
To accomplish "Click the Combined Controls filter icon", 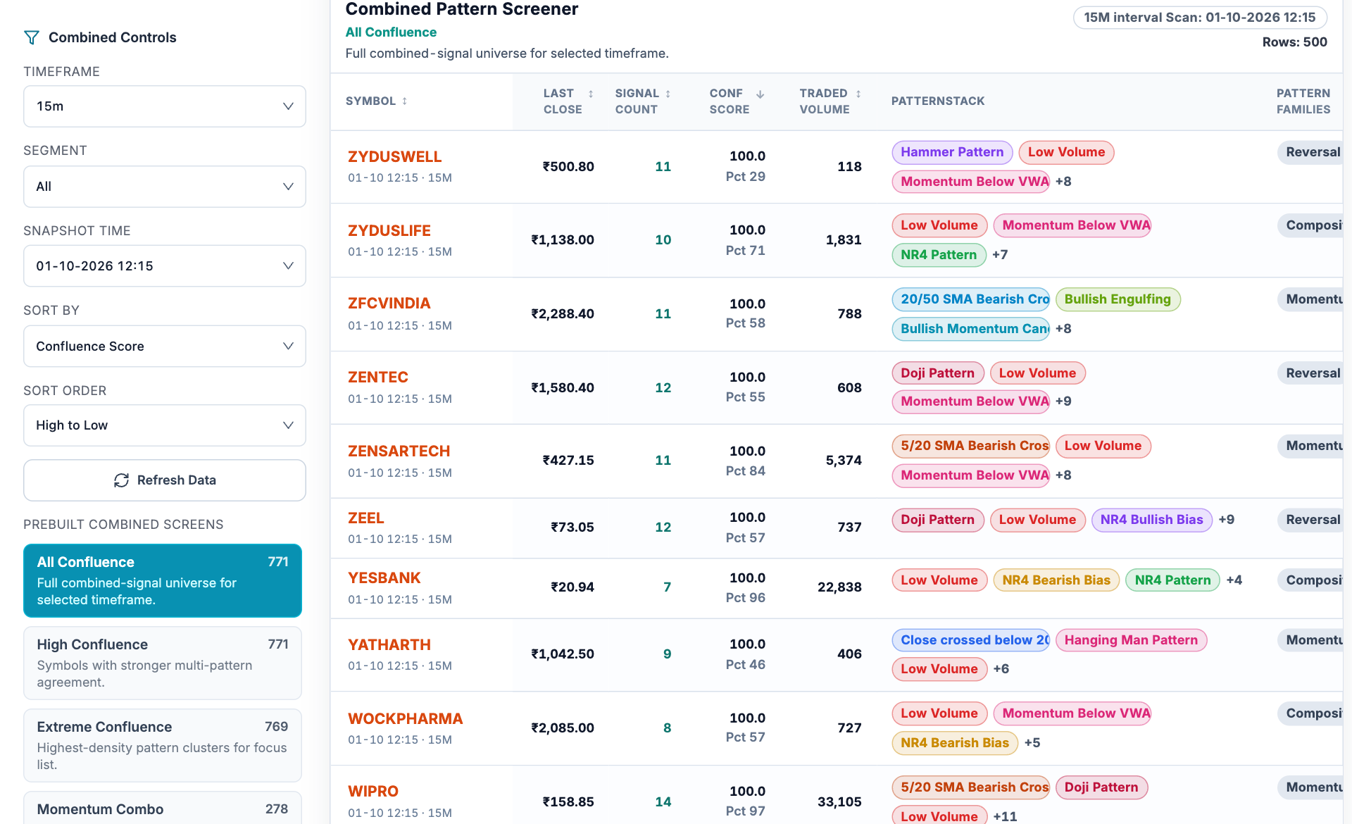I will point(32,37).
